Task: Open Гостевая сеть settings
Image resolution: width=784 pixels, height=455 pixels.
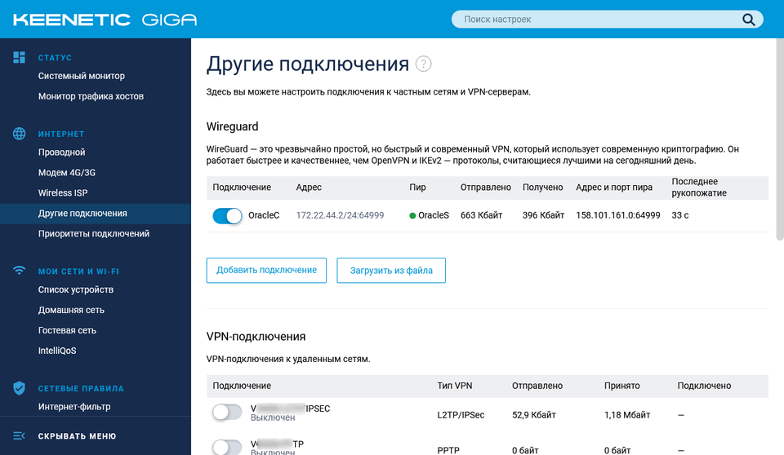Action: click(x=68, y=330)
